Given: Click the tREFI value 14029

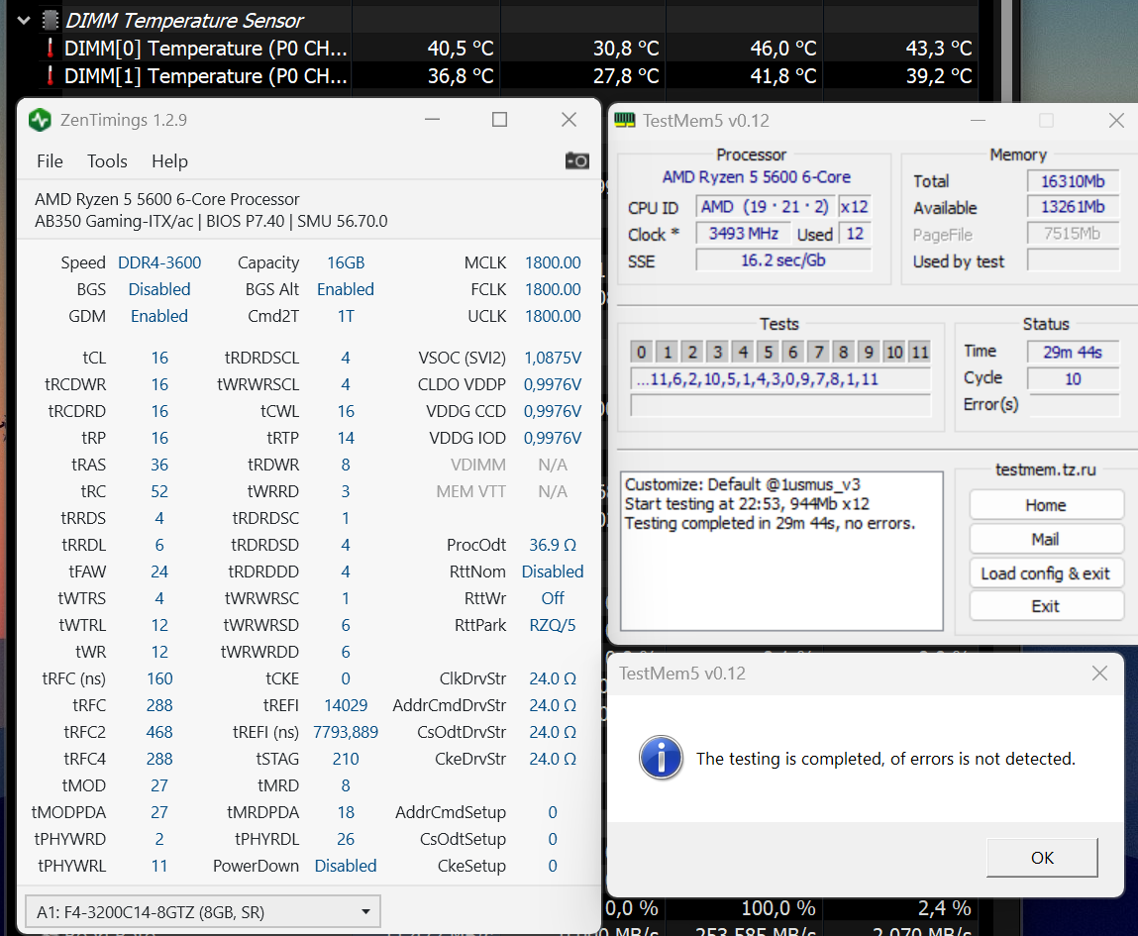Looking at the screenshot, I should tap(346, 705).
